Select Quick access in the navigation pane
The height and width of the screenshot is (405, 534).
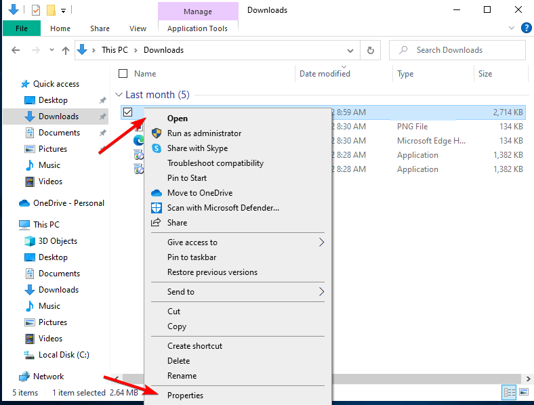click(56, 84)
